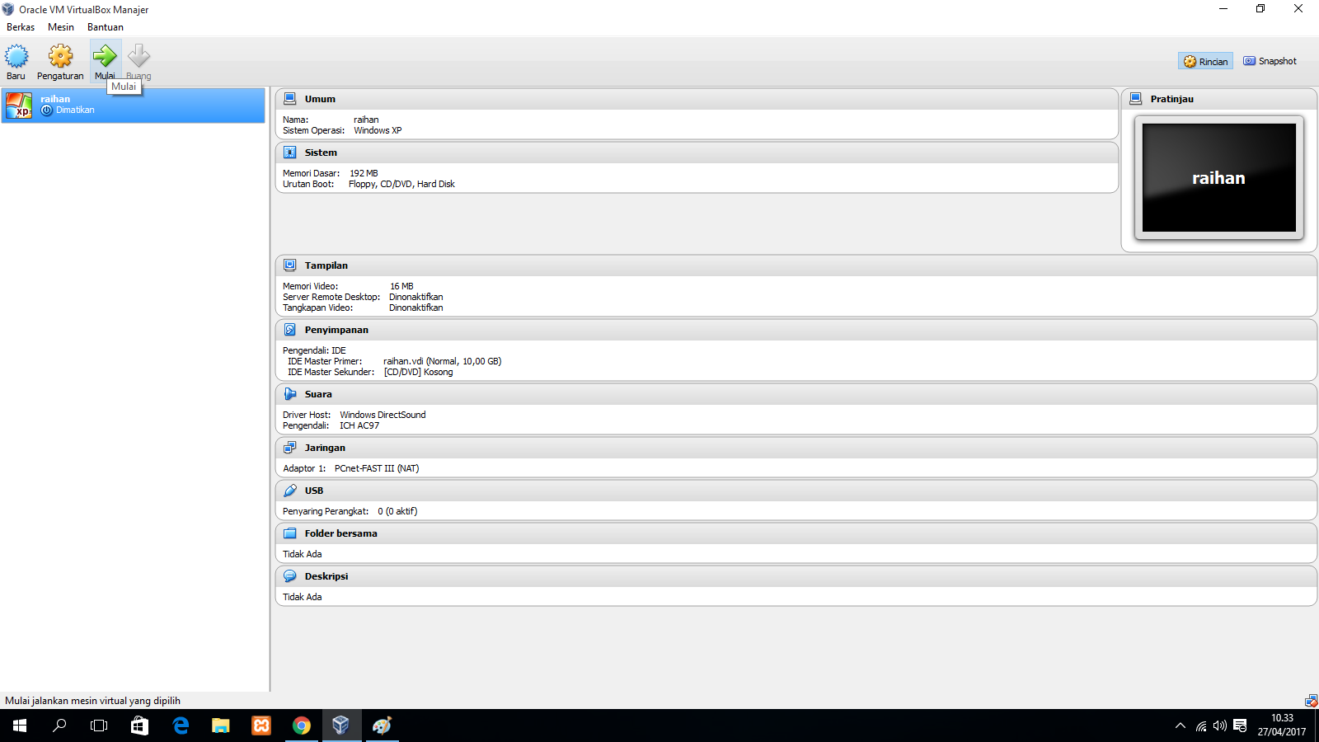Click the Pratinjau section monitor icon
The width and height of the screenshot is (1319, 742).
(1136, 99)
